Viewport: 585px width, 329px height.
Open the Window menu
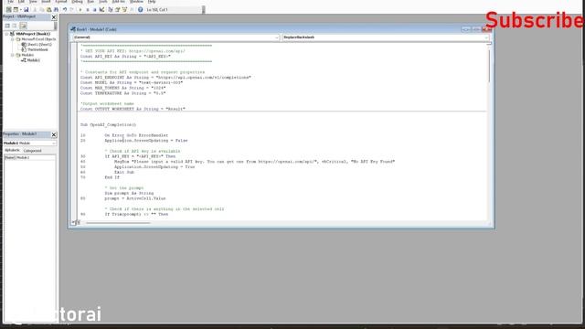click(136, 2)
